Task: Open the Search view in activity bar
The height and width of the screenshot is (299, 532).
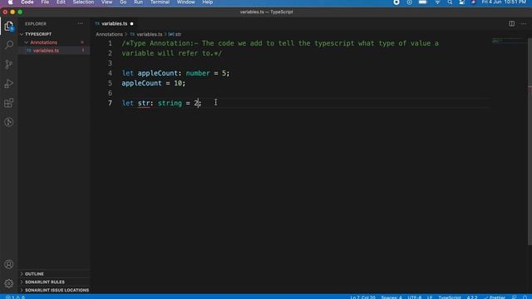Action: pos(9,45)
